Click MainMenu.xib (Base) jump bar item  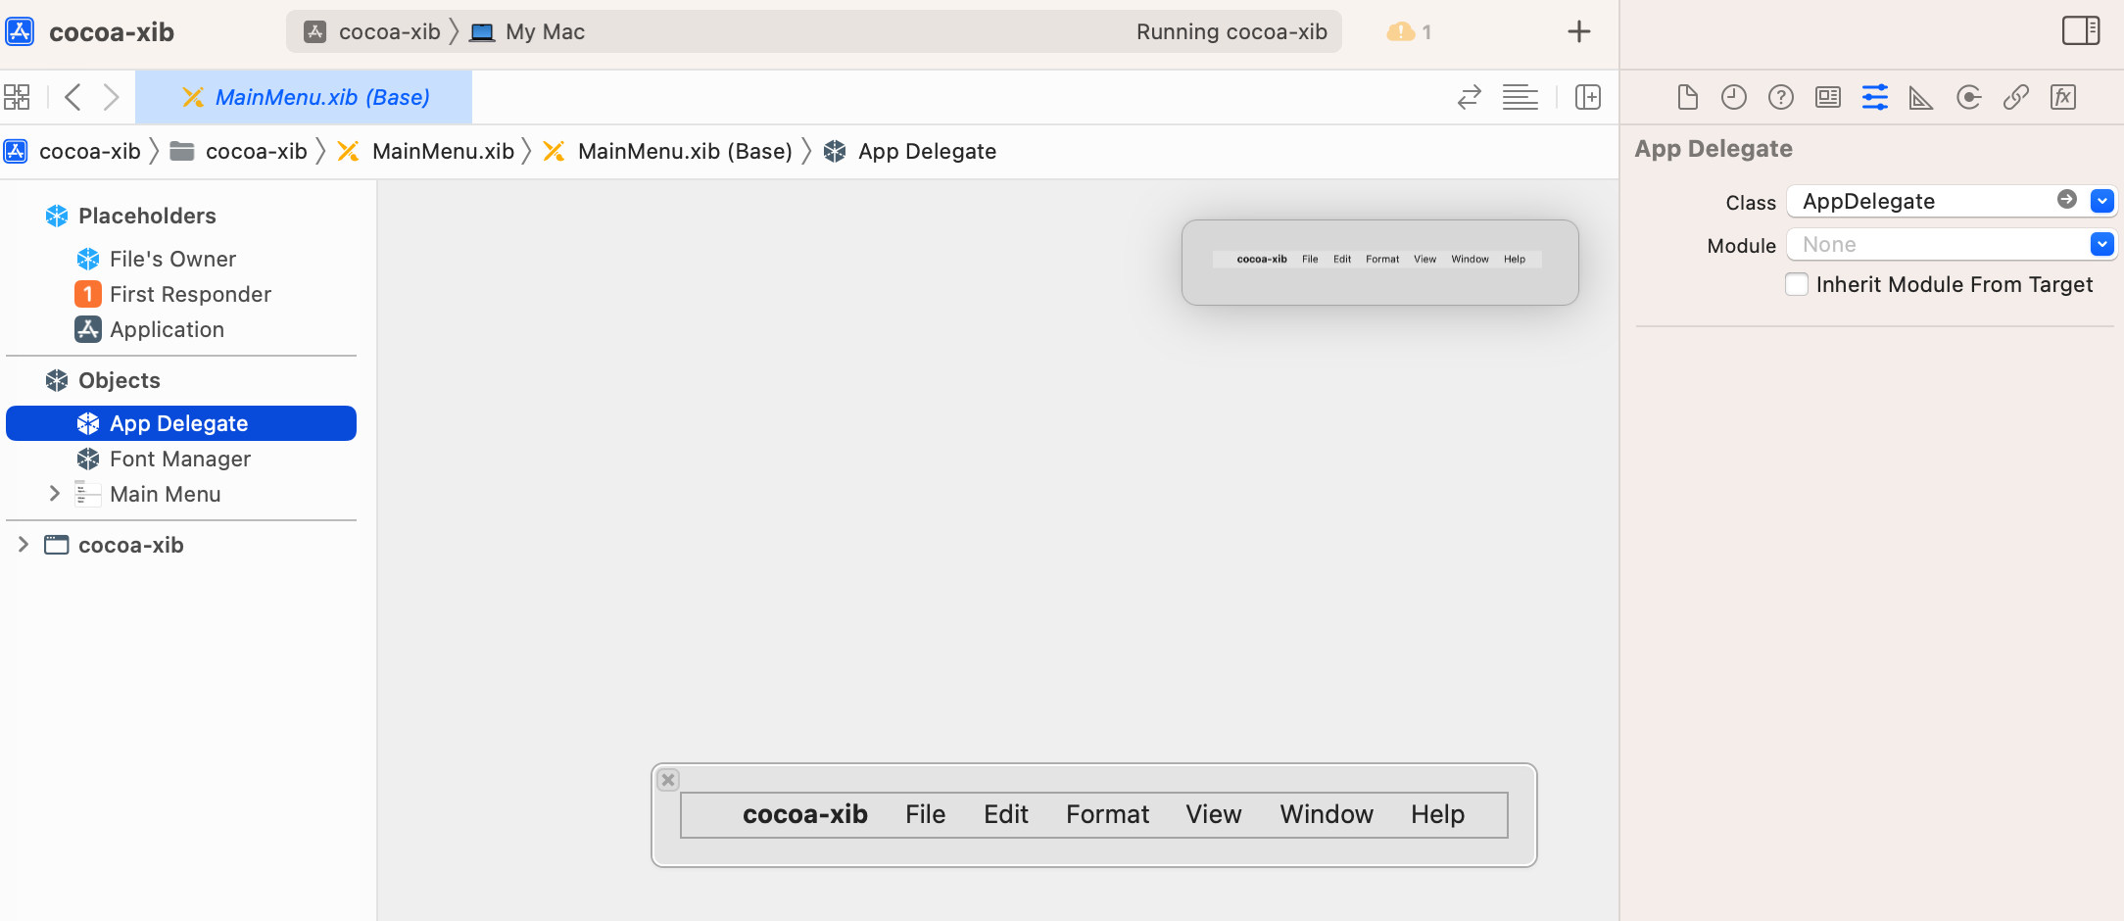point(668,151)
